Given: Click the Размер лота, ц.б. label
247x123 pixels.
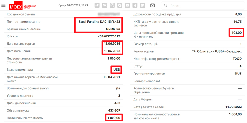Looking at the screenshot, I should pyautogui.click(x=146, y=44).
